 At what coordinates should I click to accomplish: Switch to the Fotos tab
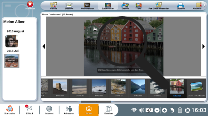pos(89,110)
